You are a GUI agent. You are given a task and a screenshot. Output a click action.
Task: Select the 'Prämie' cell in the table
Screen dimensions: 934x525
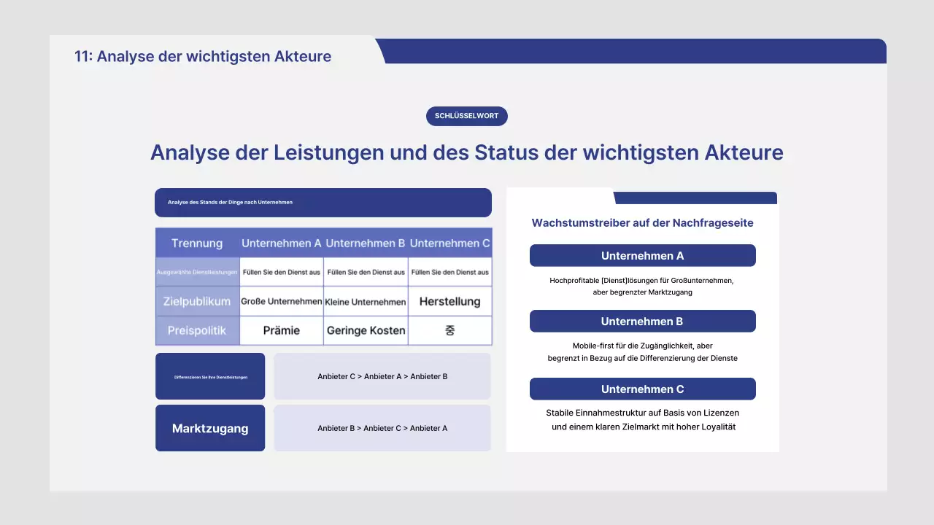click(282, 330)
